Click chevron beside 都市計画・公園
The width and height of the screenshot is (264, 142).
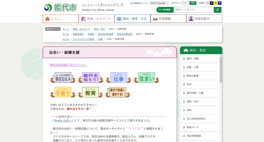(x=184, y=93)
